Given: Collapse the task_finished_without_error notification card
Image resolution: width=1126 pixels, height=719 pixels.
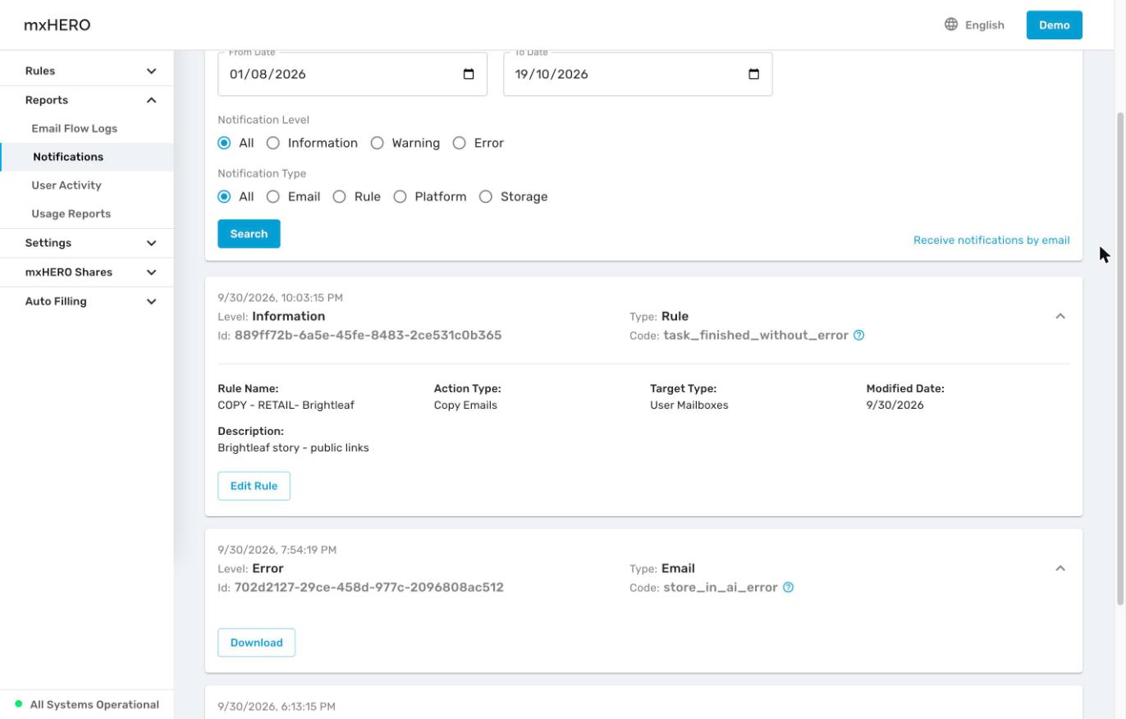Looking at the screenshot, I should coord(1060,316).
